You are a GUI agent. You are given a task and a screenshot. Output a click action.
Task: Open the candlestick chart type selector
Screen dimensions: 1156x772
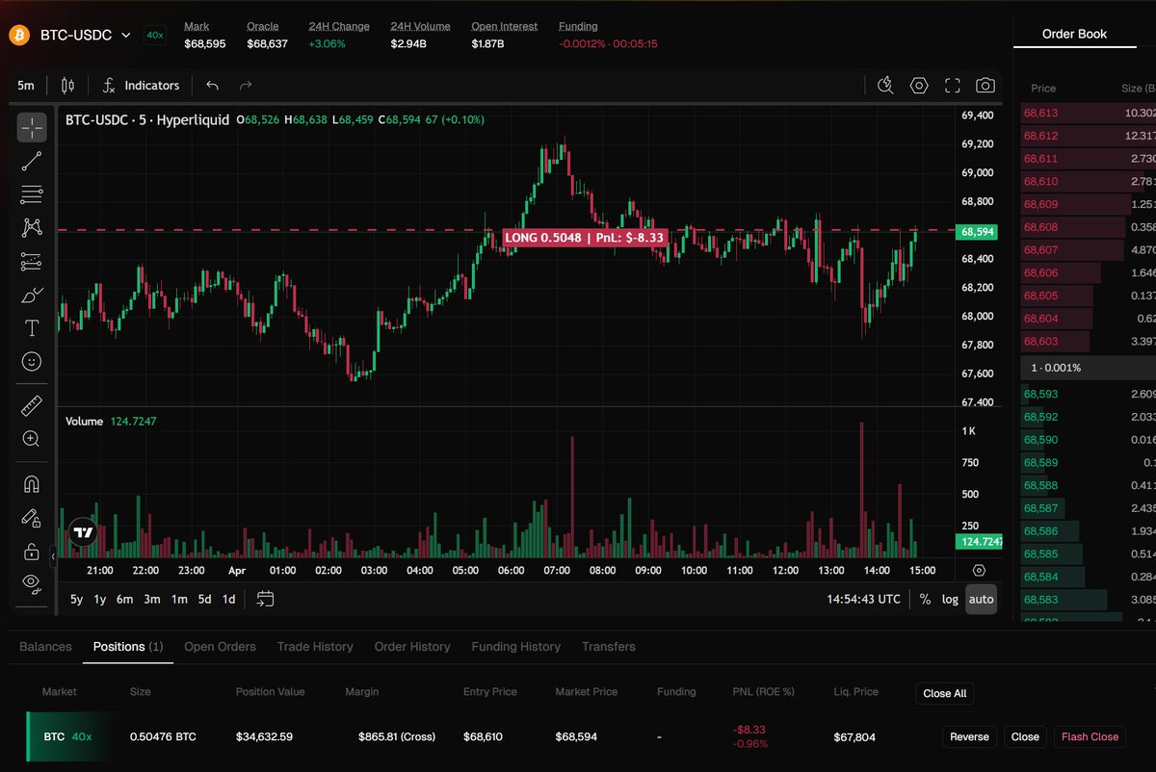pos(67,86)
